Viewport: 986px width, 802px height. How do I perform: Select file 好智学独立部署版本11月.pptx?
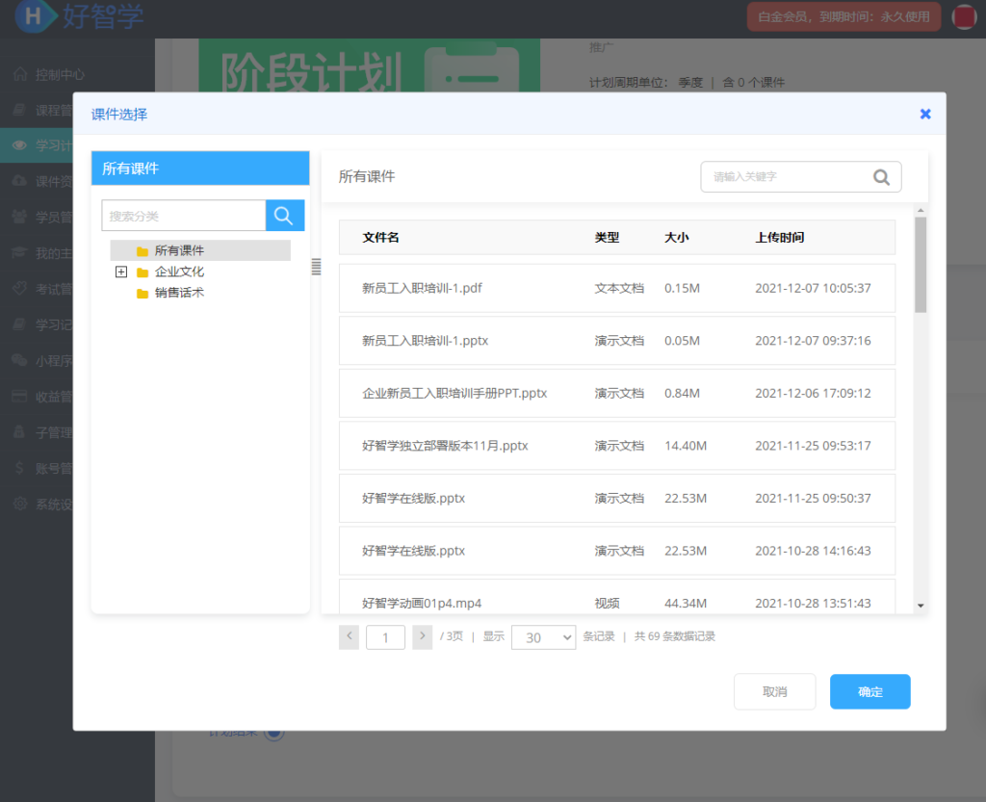[x=617, y=446]
